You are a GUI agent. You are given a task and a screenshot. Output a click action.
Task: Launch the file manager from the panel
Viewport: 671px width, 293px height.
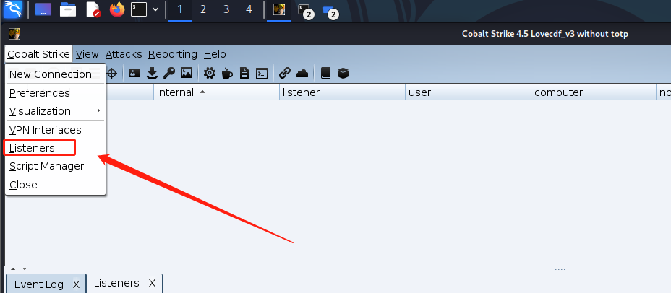click(x=68, y=9)
